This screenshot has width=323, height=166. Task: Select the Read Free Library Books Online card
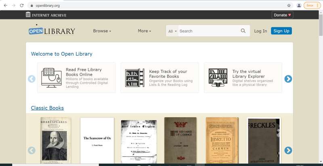(76, 77)
